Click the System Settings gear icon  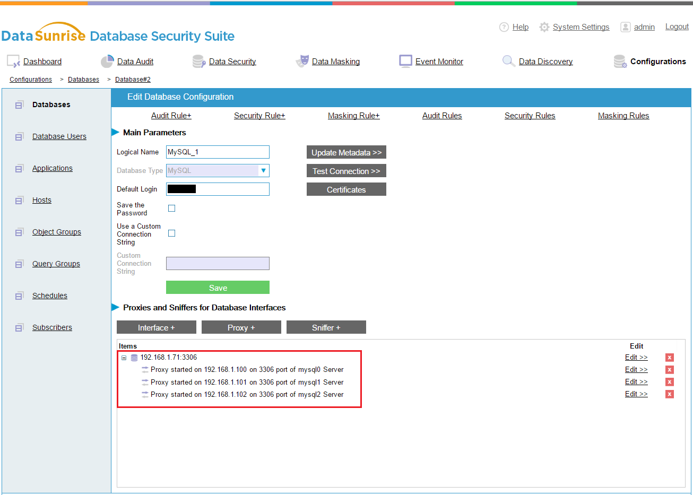pyautogui.click(x=544, y=27)
